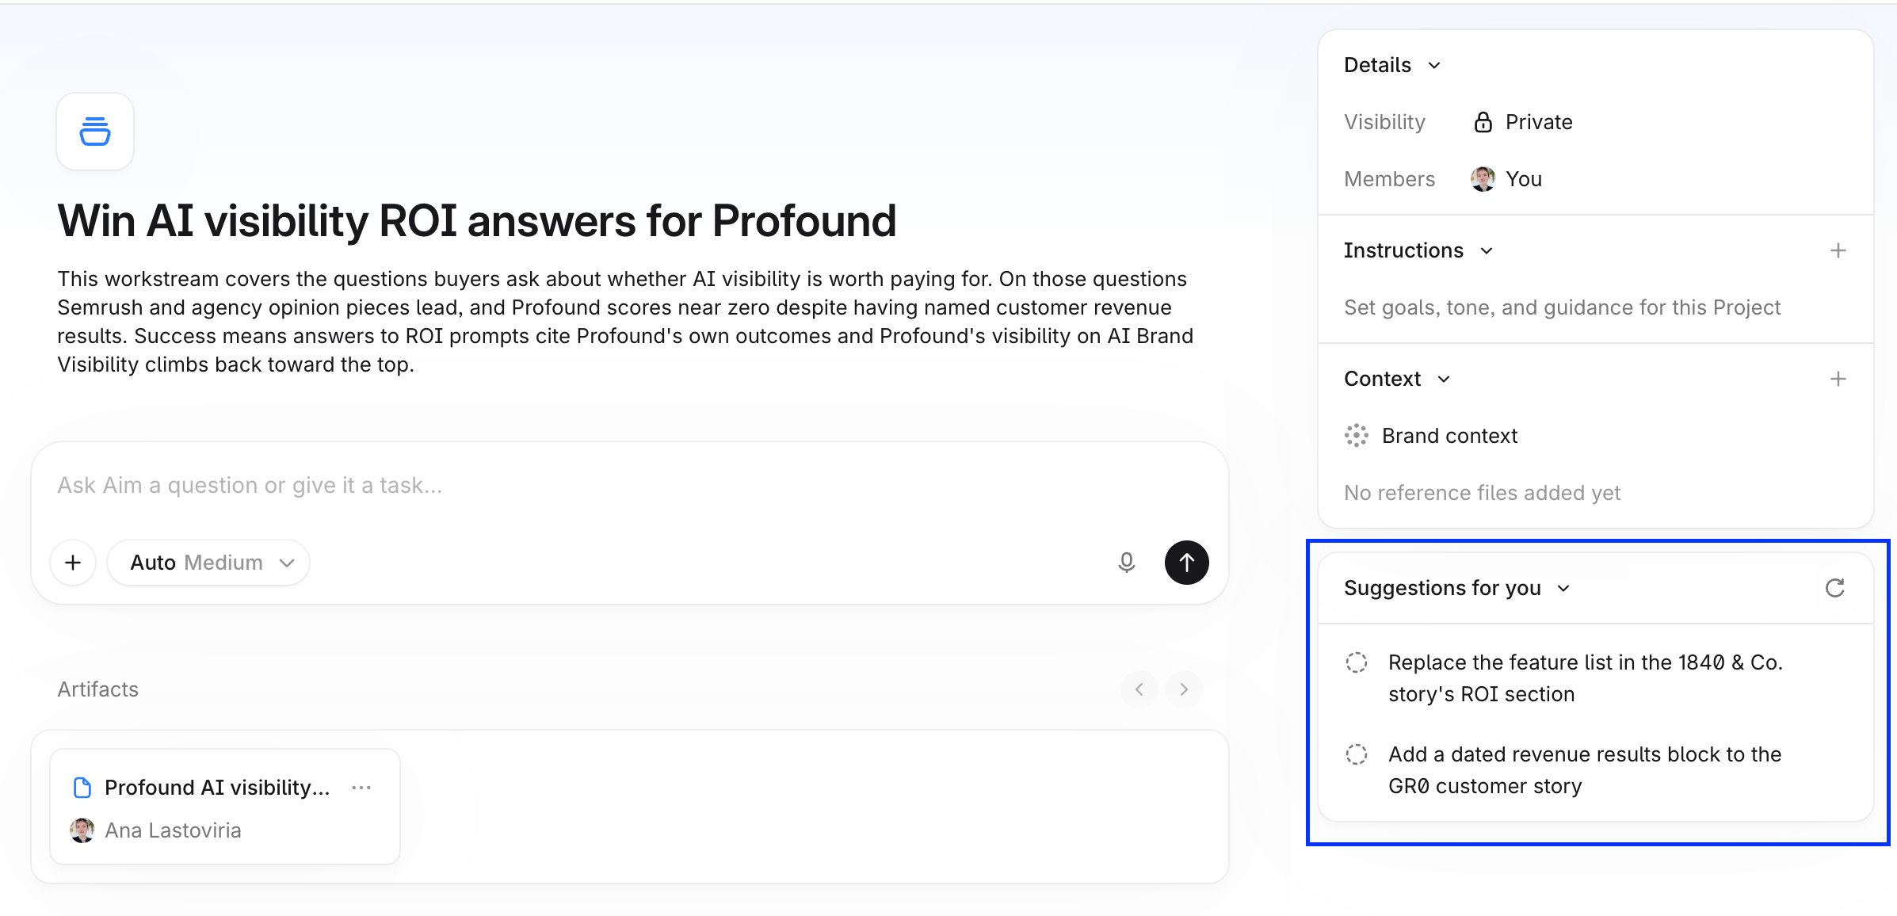Viewport: 1897px width, 916px height.
Task: Refresh suggestions with the reload icon
Action: point(1835,588)
